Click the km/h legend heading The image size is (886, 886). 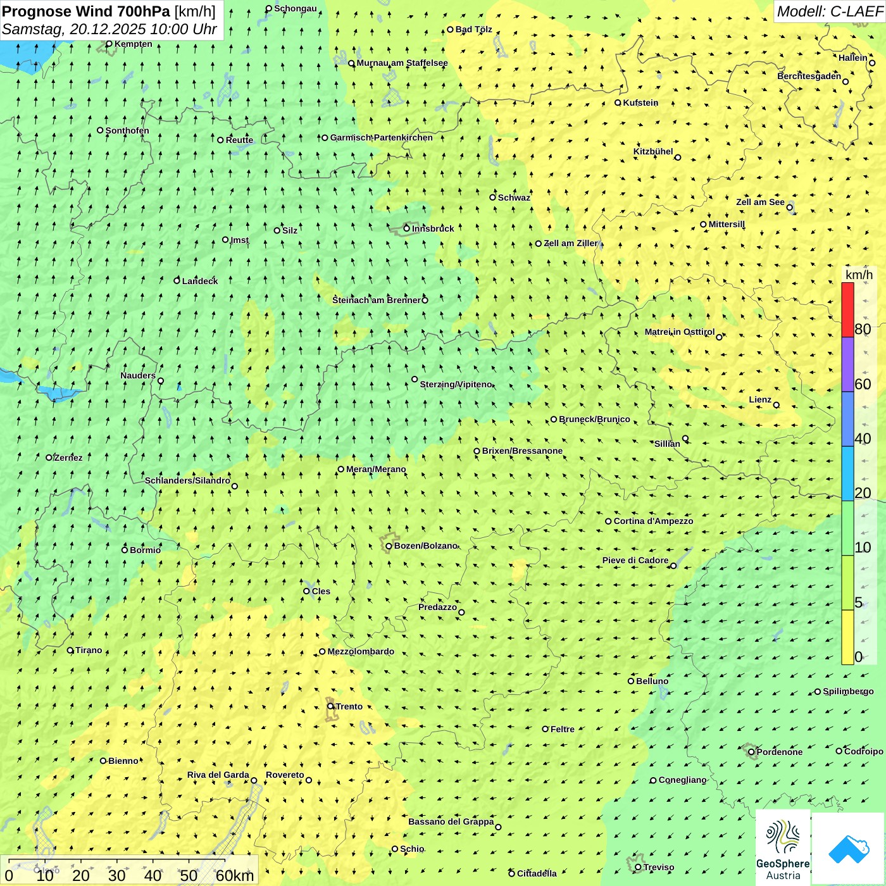pyautogui.click(x=859, y=275)
